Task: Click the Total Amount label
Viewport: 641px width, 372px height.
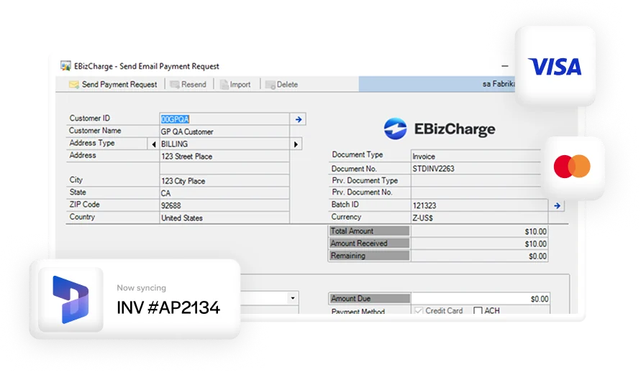Action: [369, 231]
